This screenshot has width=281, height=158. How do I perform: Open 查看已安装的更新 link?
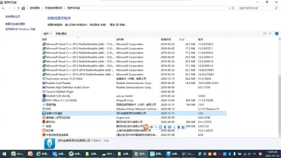click(x=15, y=24)
